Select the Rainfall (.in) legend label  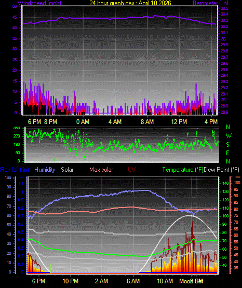click(15, 170)
